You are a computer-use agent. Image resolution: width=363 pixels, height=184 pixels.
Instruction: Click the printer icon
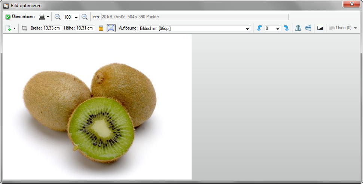tap(42, 17)
